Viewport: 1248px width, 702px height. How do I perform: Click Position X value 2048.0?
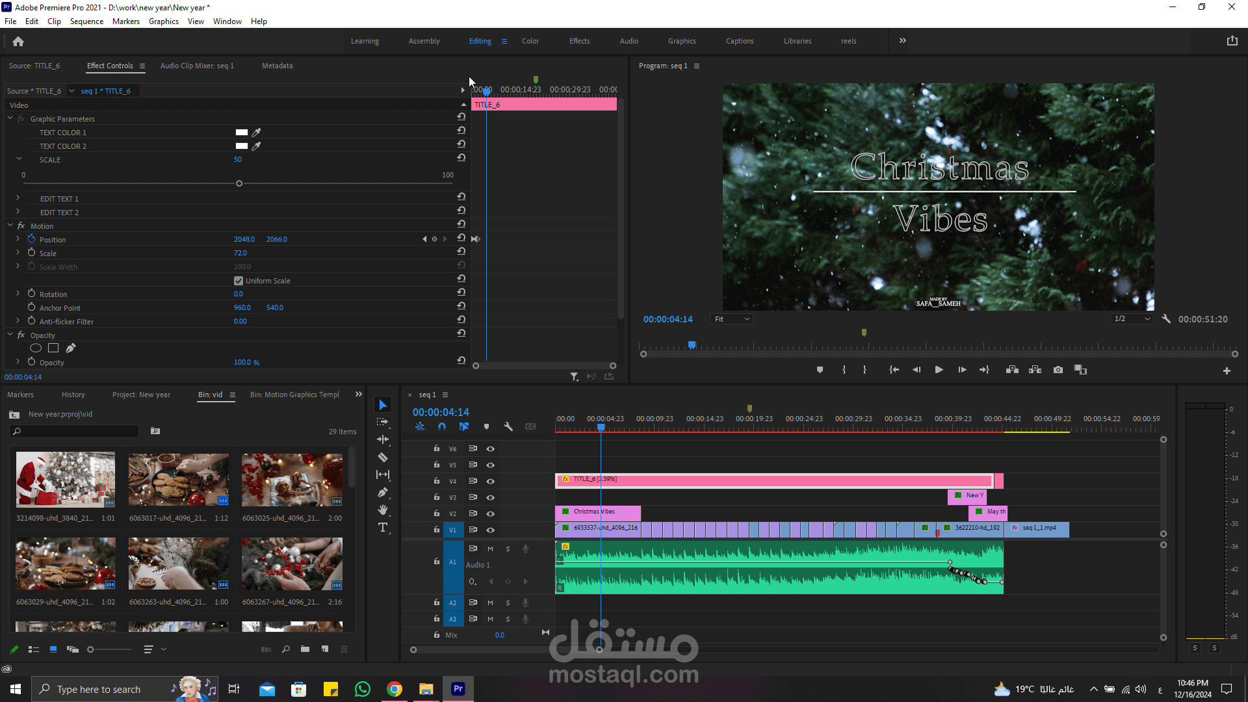244,239
